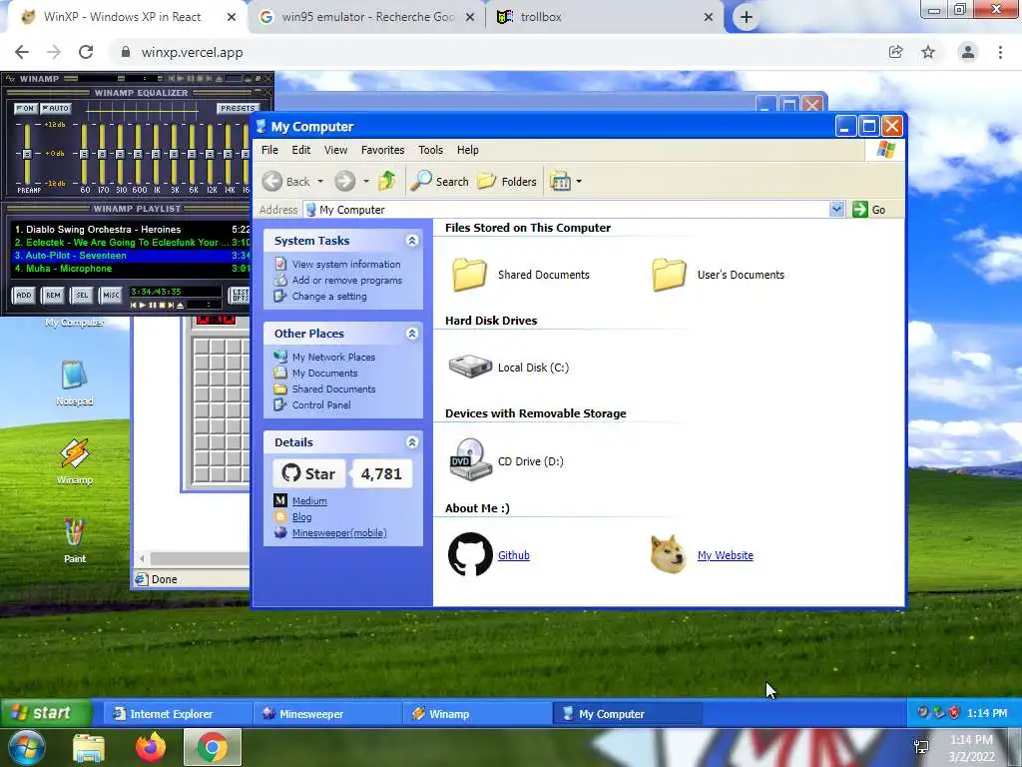
Task: Open the Address bar dropdown arrow
Action: 837,210
